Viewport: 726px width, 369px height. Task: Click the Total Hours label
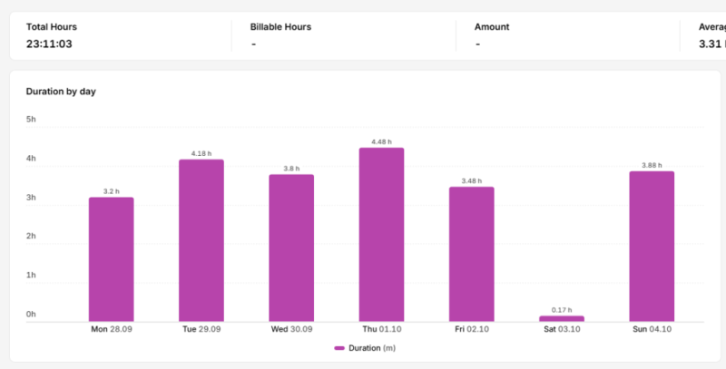tap(52, 27)
